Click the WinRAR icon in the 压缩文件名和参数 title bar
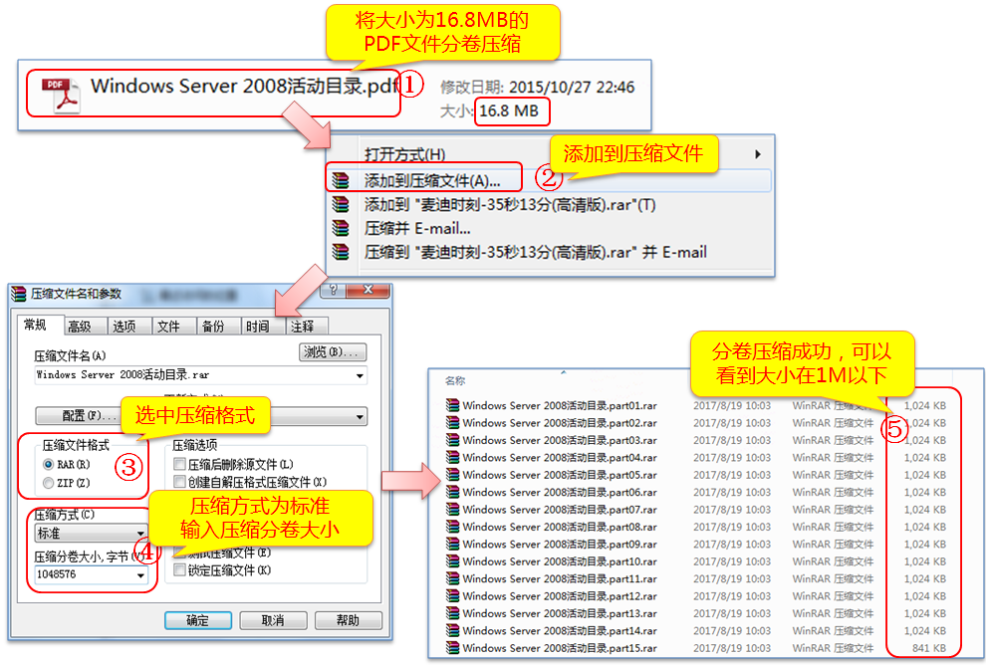 coord(19,294)
